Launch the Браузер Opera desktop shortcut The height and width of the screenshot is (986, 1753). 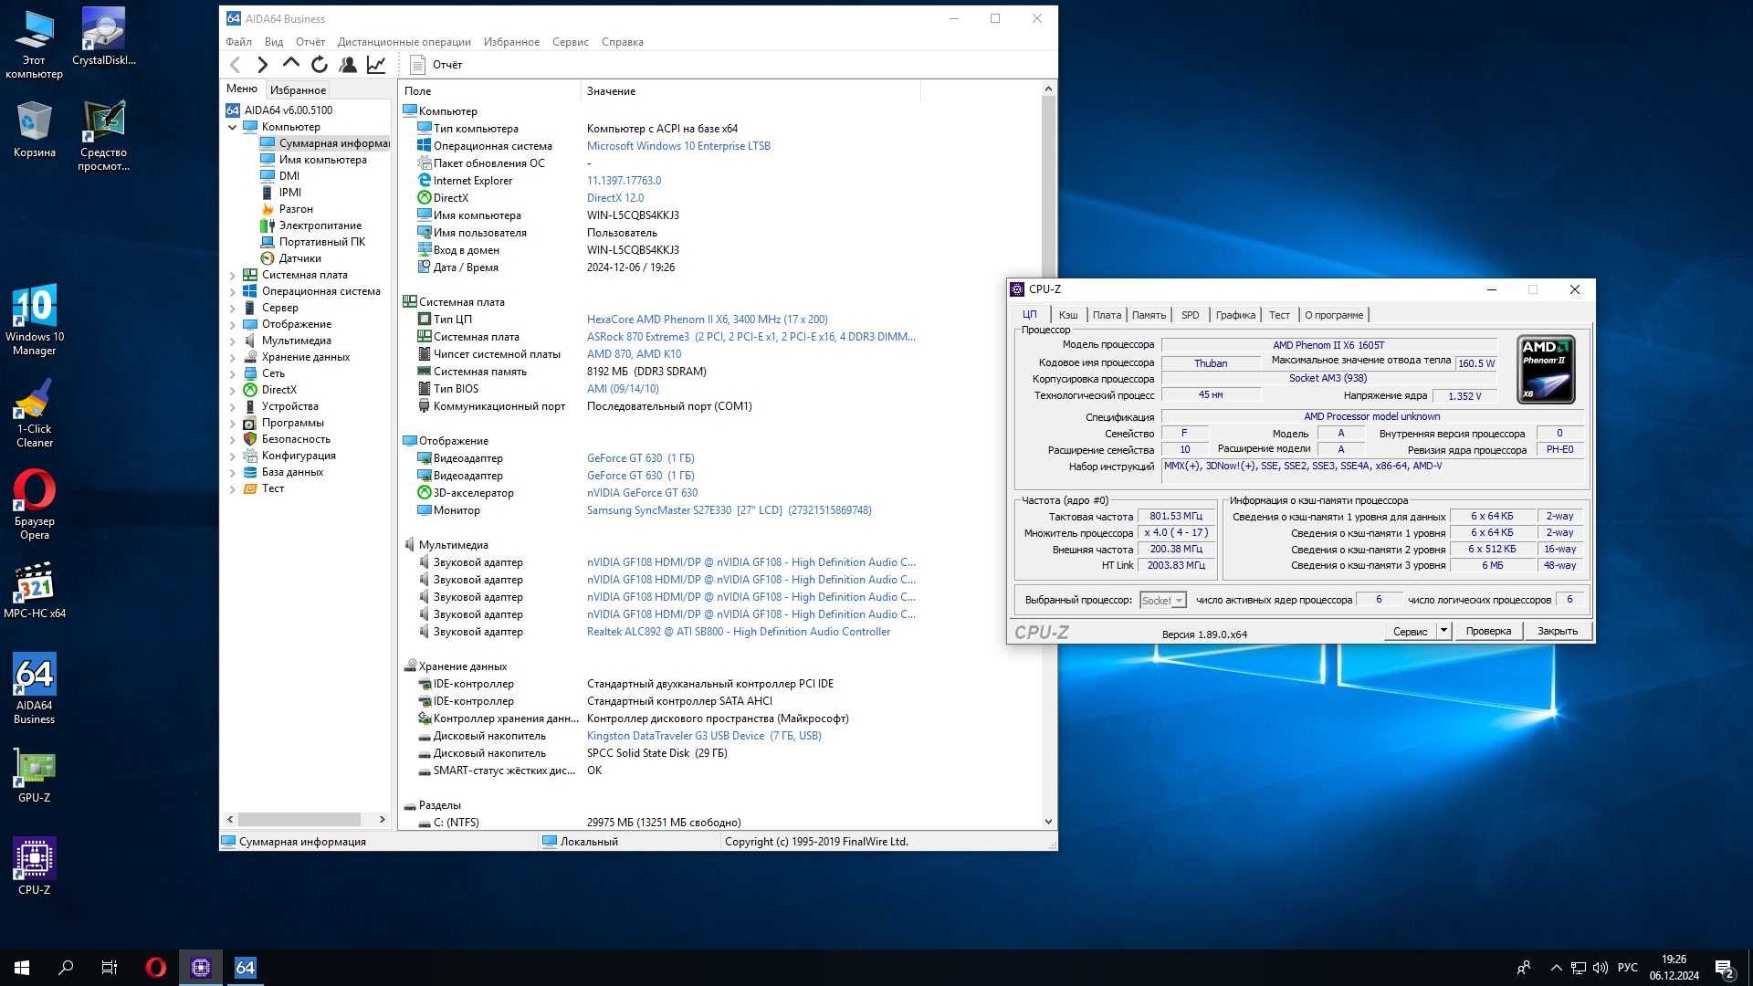coord(35,505)
